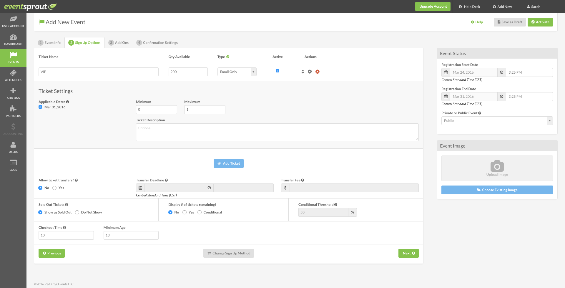Click the Previous button

tap(51, 253)
